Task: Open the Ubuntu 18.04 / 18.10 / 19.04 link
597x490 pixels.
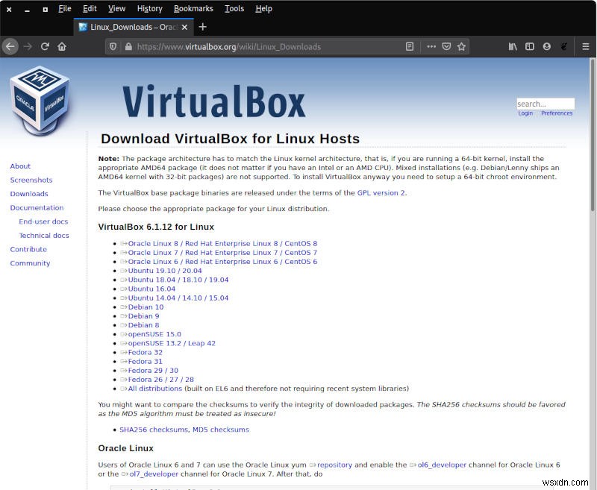Action: pos(178,280)
